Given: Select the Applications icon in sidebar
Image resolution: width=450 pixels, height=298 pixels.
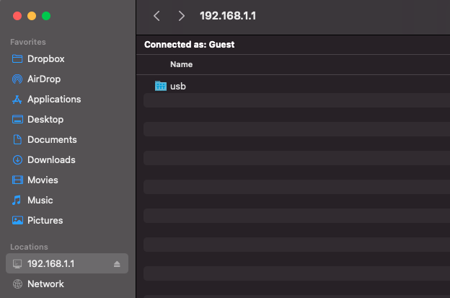Looking at the screenshot, I should click(17, 100).
